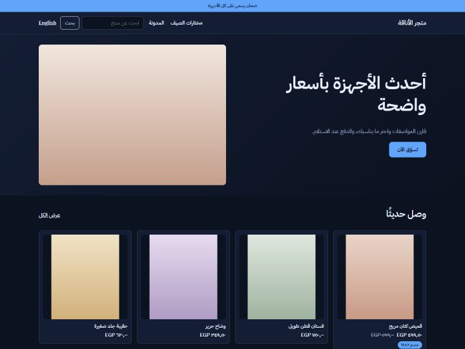The height and width of the screenshot is (349, 465).
Task: Open the large hero banner image
Action: coord(132,115)
